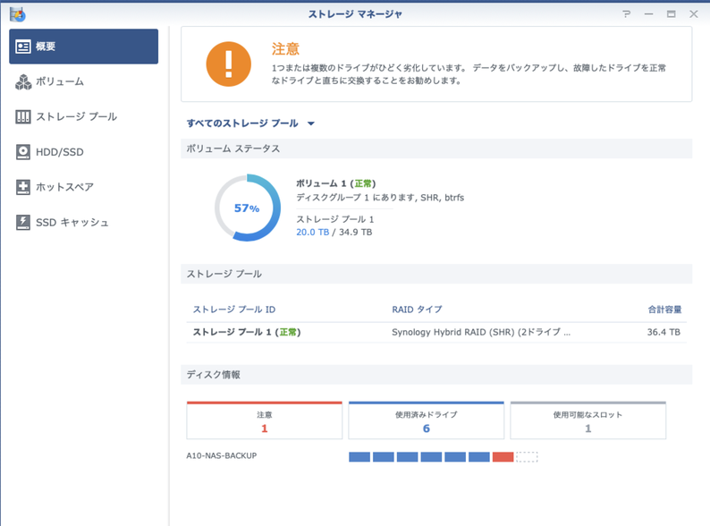Click the HDD/SSD drive icon

point(23,152)
